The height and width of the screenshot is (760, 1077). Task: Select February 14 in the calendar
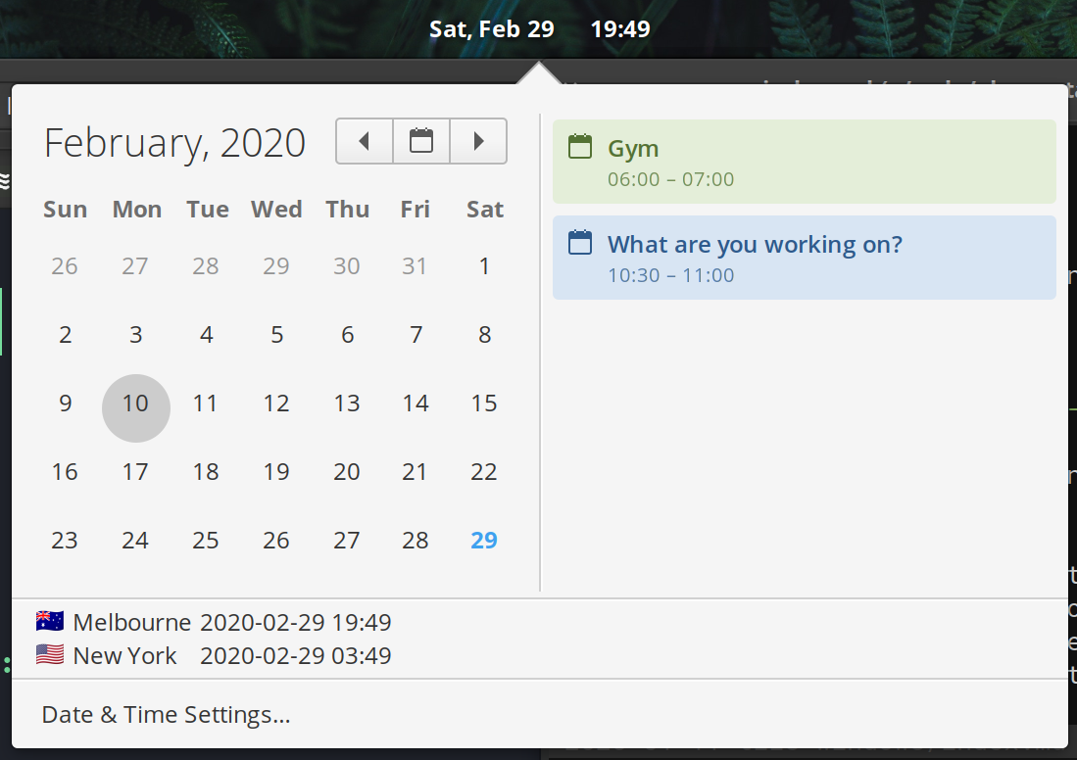[416, 403]
